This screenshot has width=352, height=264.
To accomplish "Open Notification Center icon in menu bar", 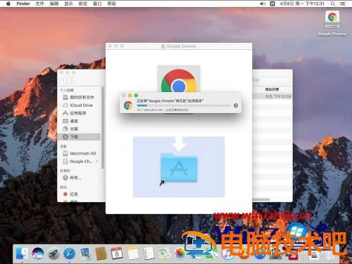I will 343,4.
